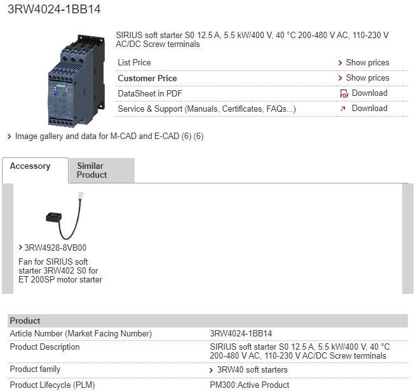Show prices for Customer Price
418x391 pixels.
(367, 78)
